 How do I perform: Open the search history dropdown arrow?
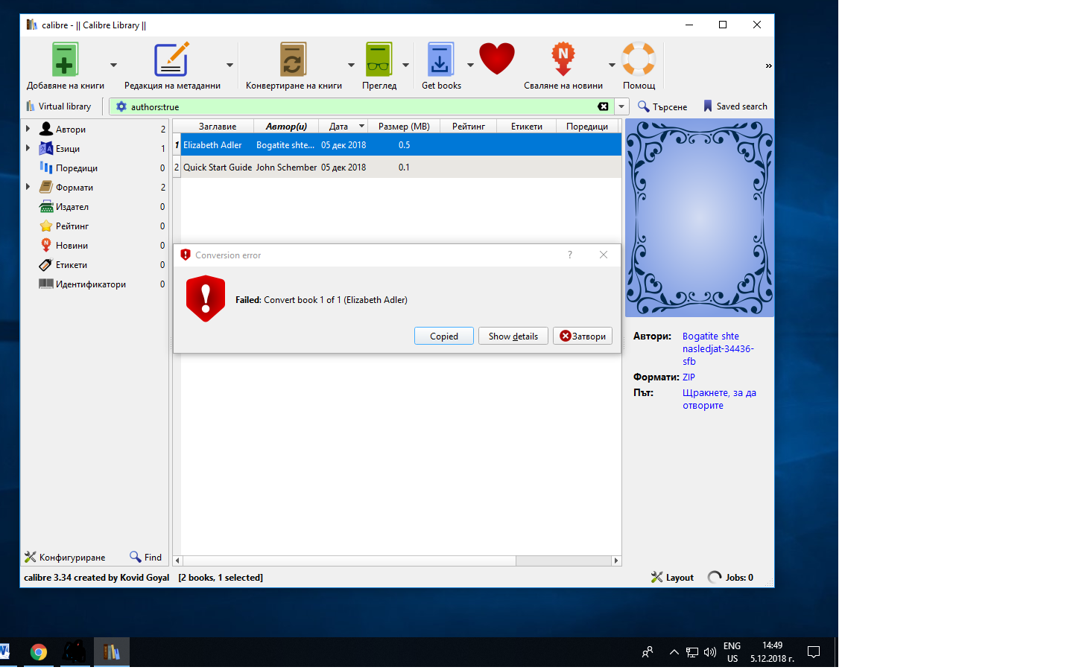coord(621,106)
